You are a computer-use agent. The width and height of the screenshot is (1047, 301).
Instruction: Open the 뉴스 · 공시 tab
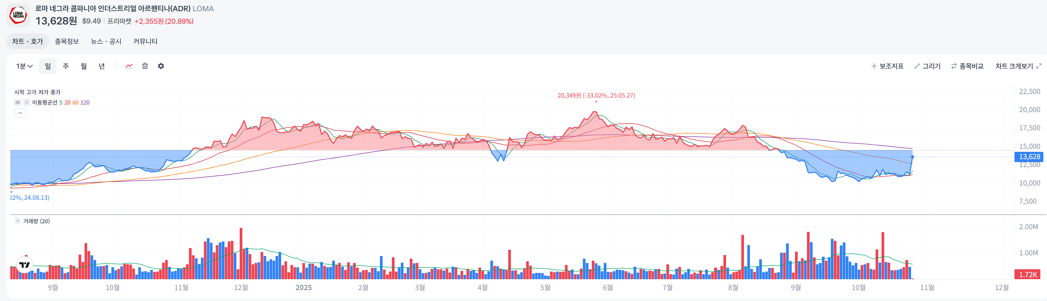coord(106,41)
